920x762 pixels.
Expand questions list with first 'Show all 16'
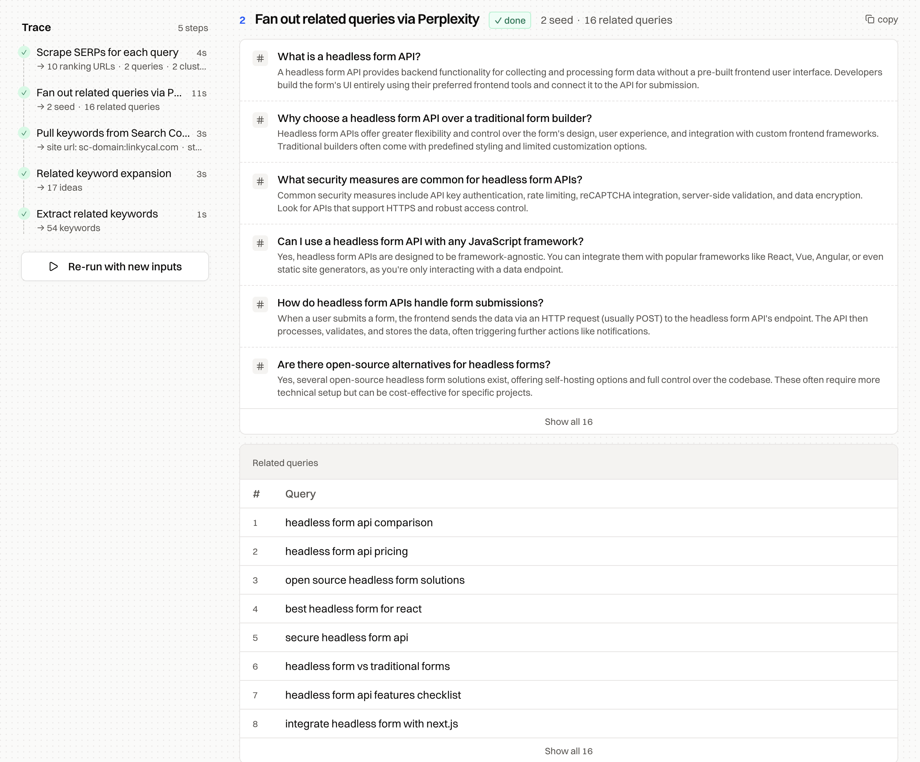[568, 422]
